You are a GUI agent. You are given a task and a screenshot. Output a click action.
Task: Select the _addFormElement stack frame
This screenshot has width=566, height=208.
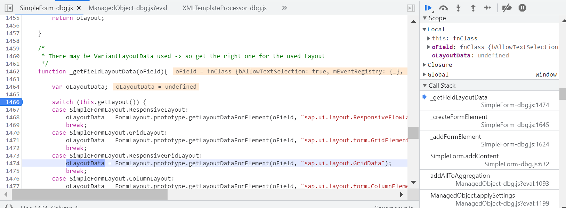tap(489, 141)
